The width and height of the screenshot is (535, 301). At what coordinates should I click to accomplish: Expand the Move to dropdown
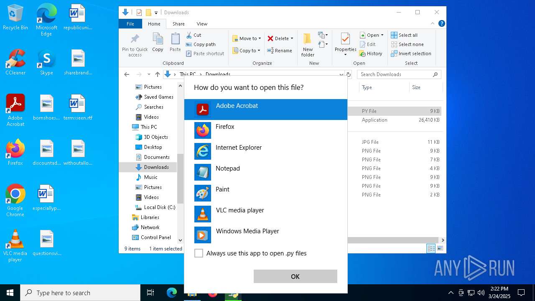[260, 38]
